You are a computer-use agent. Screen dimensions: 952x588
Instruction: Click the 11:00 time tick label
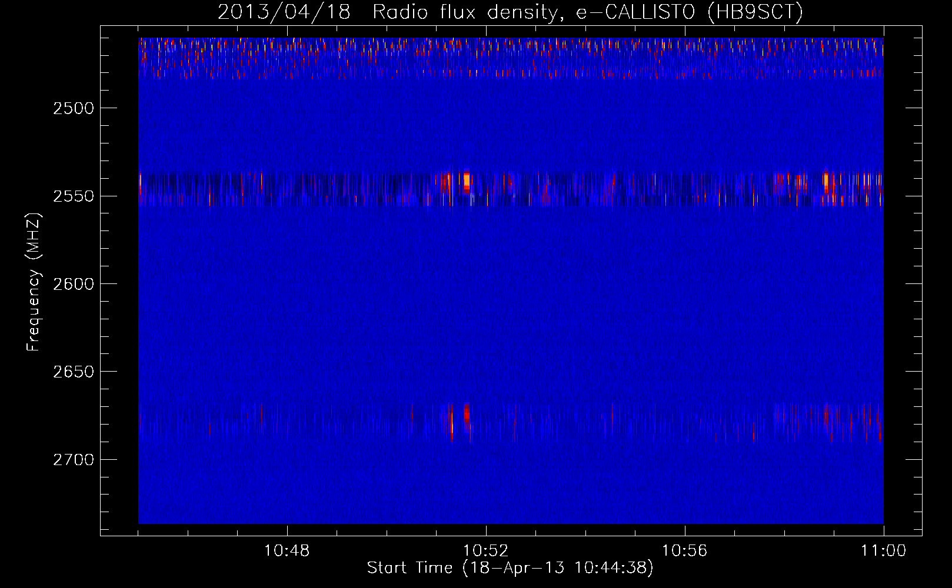tap(883, 551)
